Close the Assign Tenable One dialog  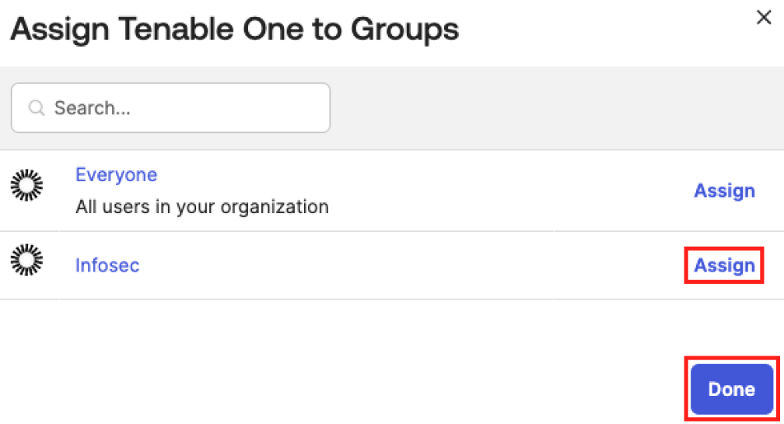(x=764, y=18)
